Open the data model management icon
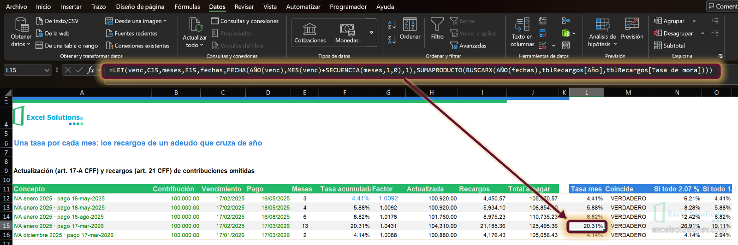Screen dimensions: 738x245 pyautogui.click(x=566, y=34)
